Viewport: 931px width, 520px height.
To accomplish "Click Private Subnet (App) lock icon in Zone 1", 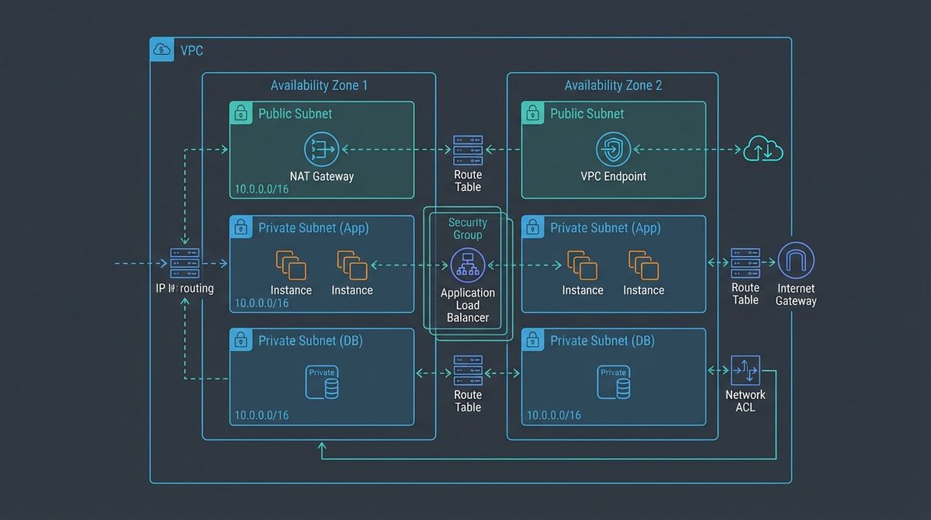I will [x=241, y=227].
